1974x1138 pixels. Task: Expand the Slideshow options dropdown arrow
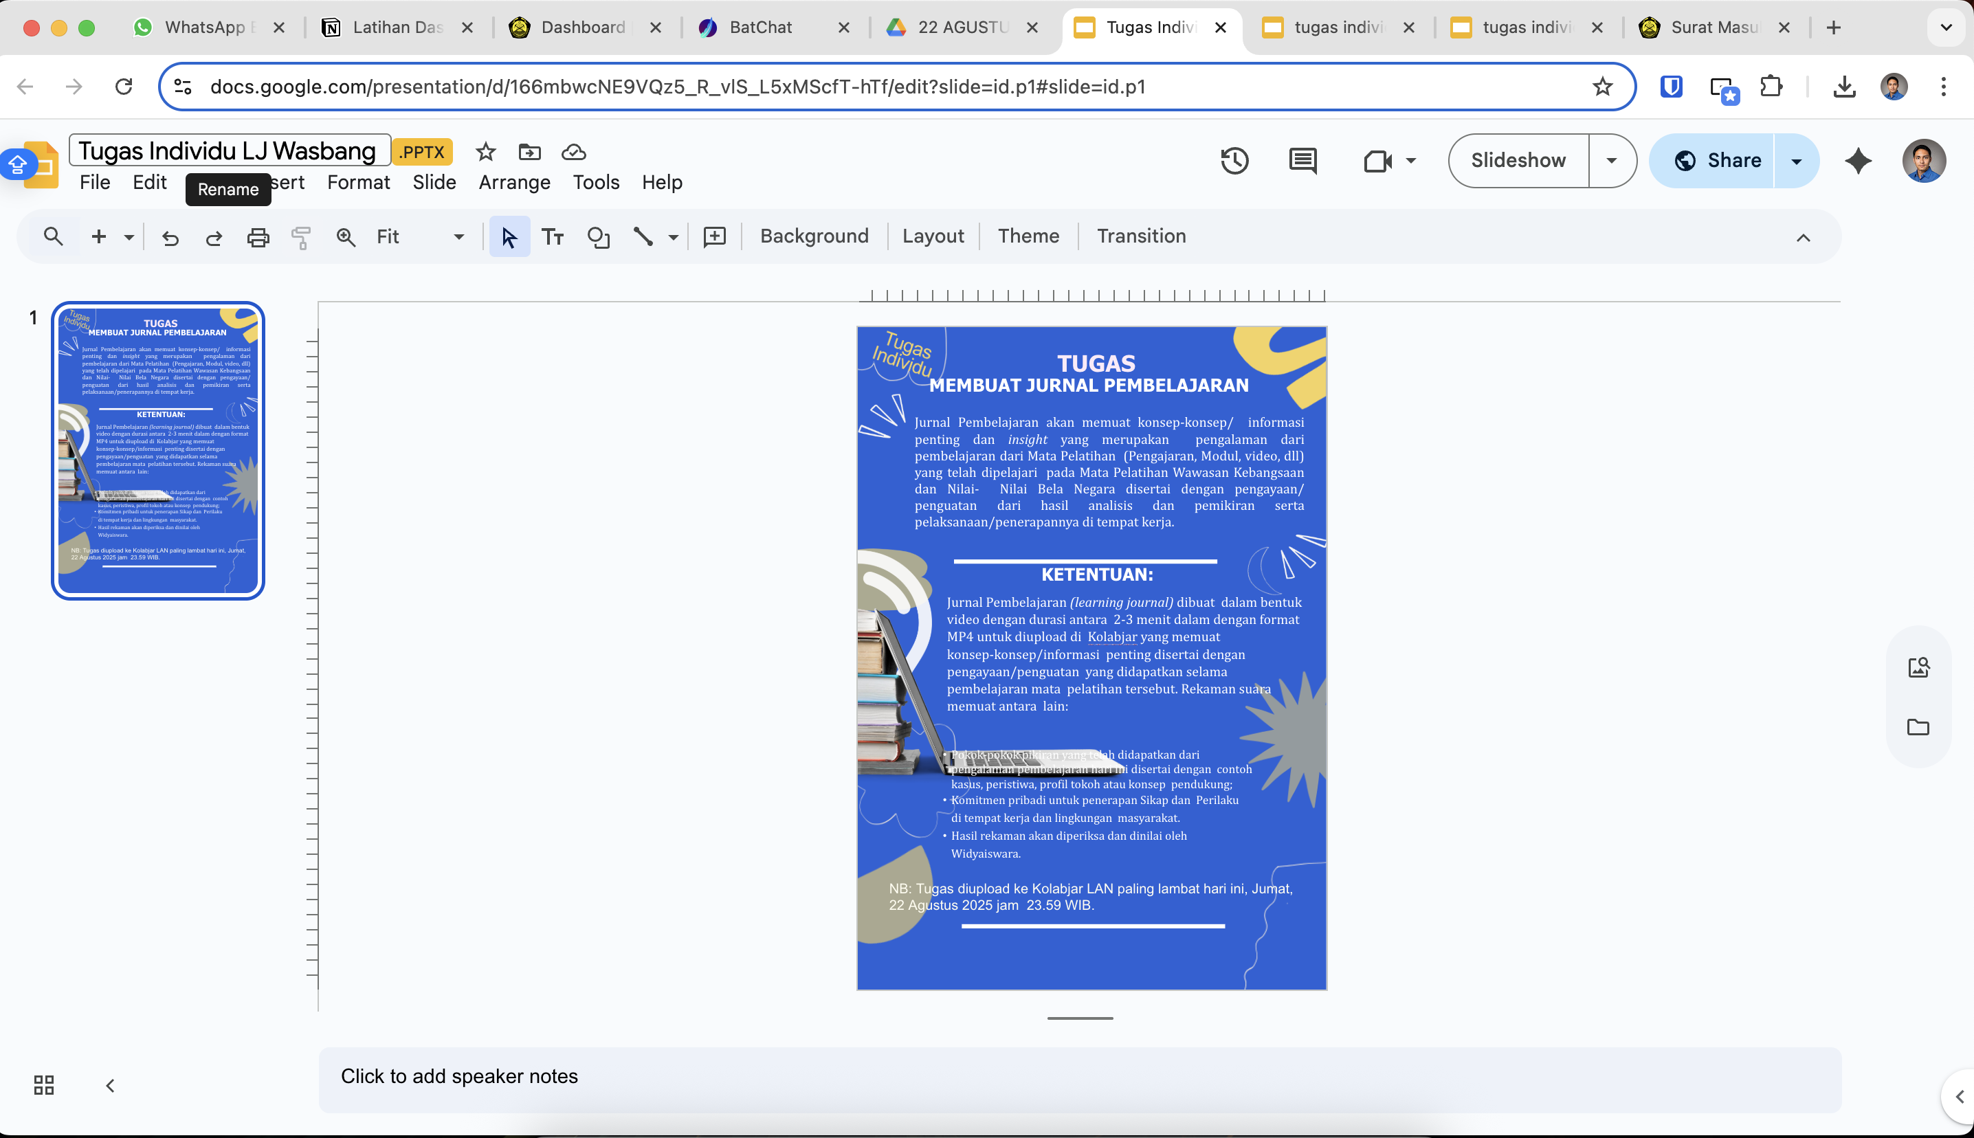point(1611,161)
